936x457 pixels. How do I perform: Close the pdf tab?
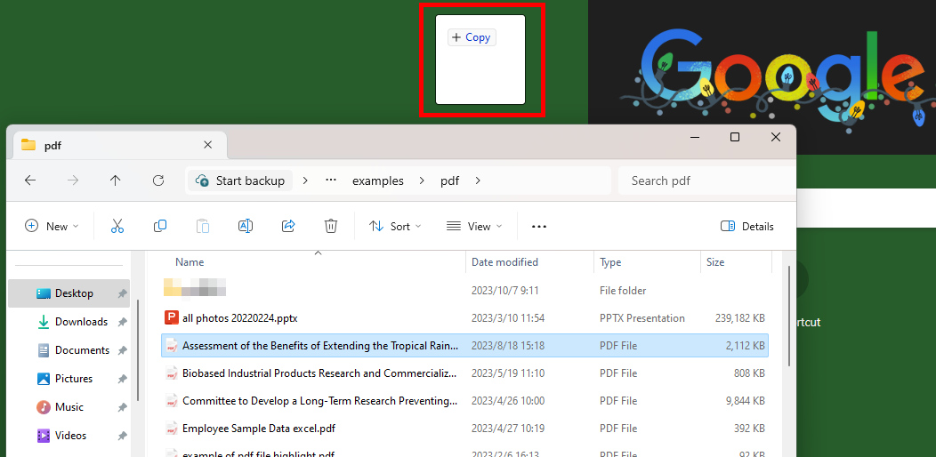tap(207, 145)
